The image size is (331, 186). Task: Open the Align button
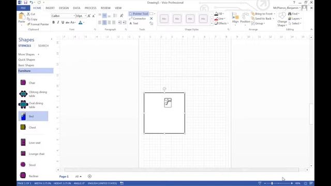pos(235,19)
